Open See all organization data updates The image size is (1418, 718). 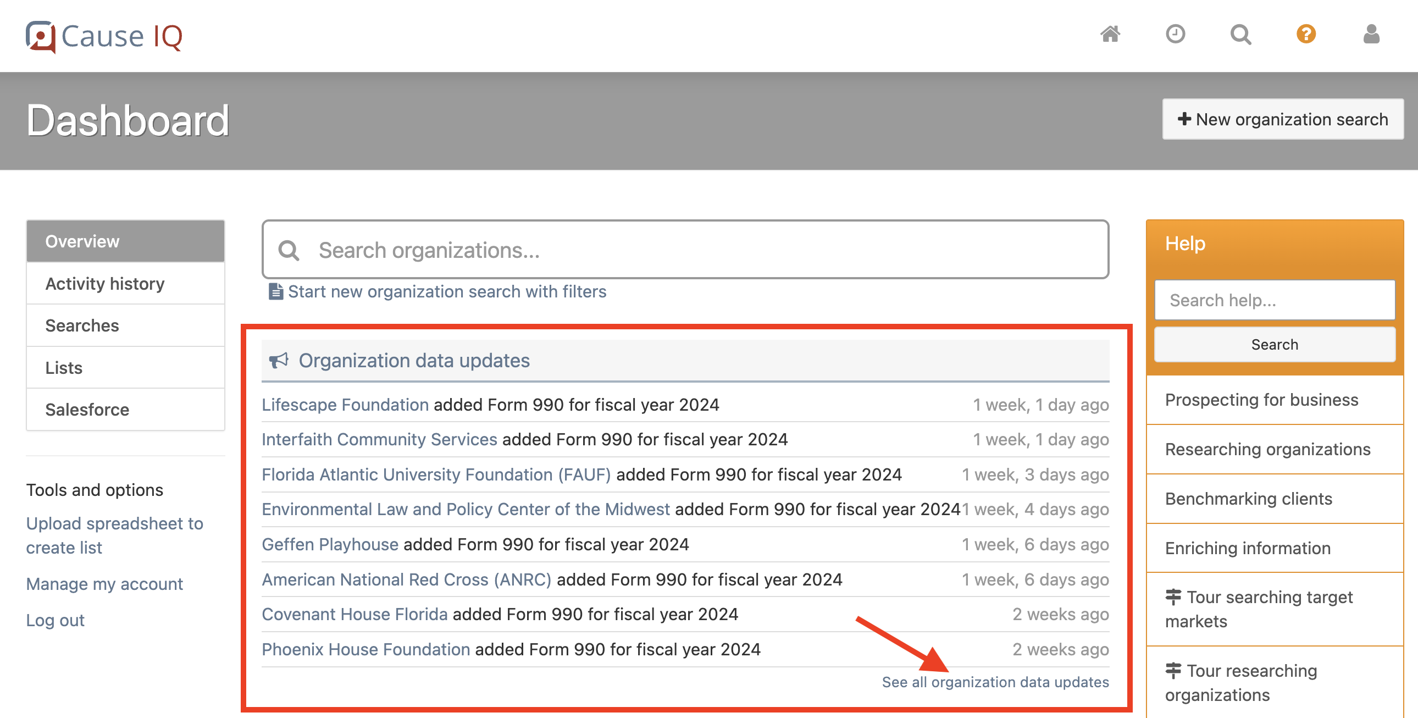pos(996,682)
